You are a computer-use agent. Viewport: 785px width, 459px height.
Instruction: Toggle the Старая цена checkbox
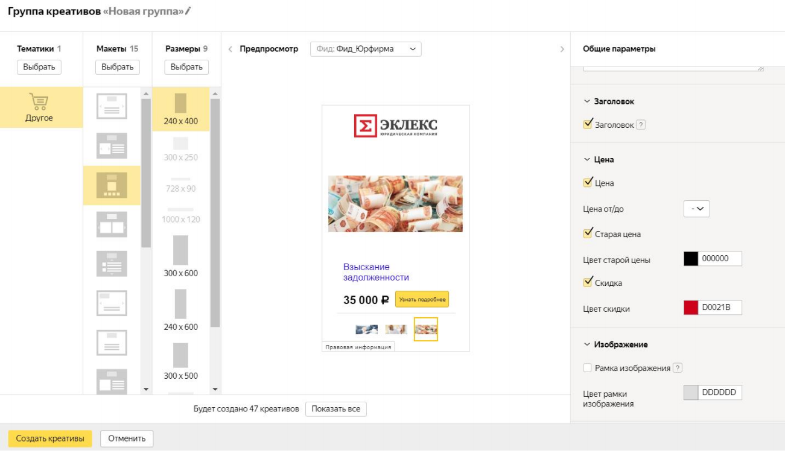[588, 233]
